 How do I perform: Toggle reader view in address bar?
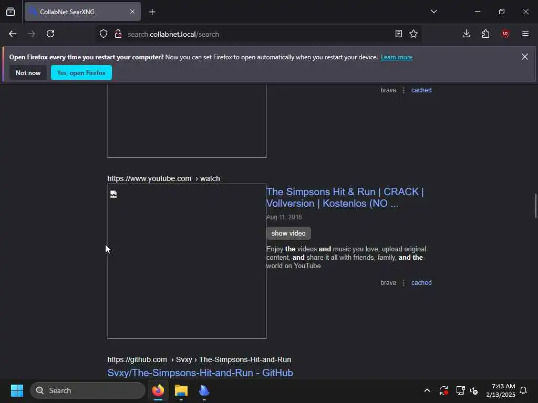(x=398, y=34)
